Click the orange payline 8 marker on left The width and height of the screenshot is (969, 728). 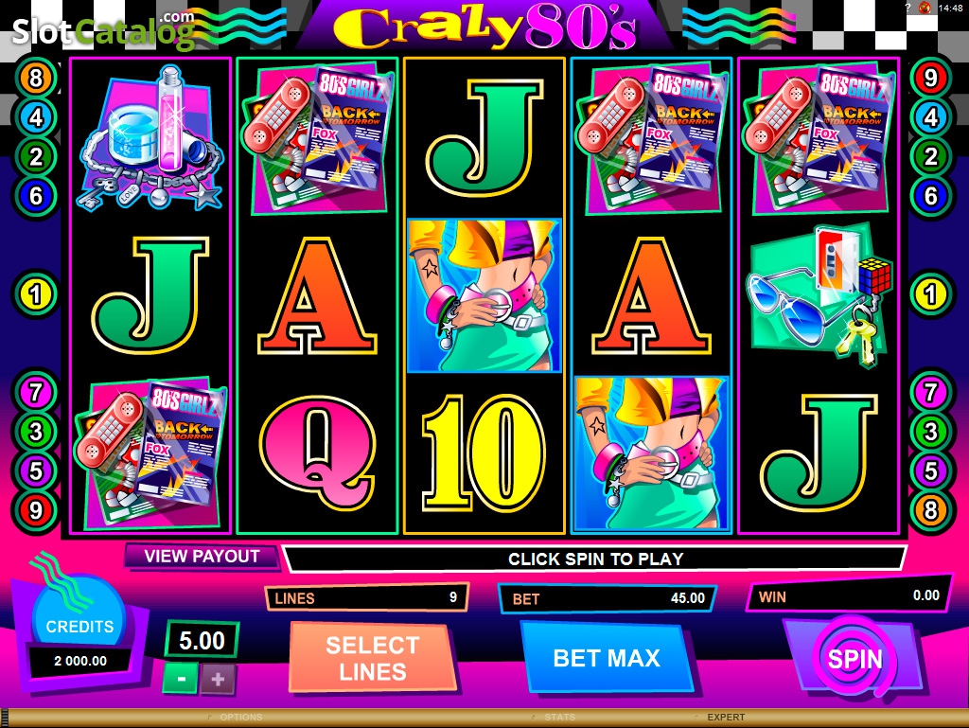[x=36, y=78]
